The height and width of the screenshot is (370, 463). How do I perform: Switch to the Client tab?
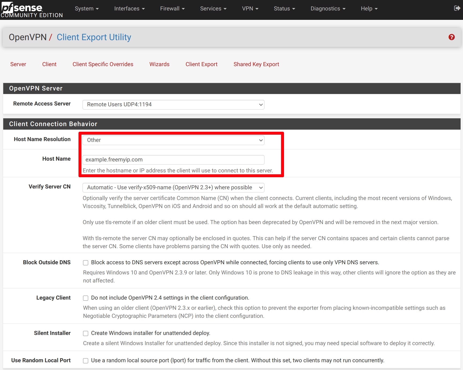pos(49,64)
